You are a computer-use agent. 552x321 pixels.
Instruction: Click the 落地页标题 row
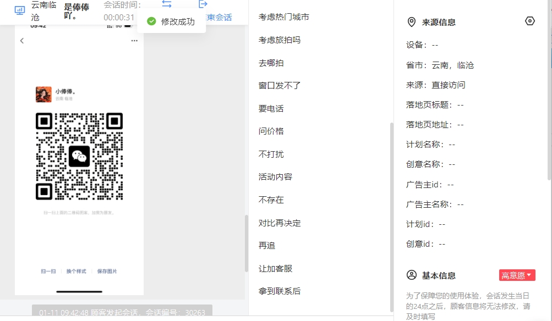tap(435, 105)
